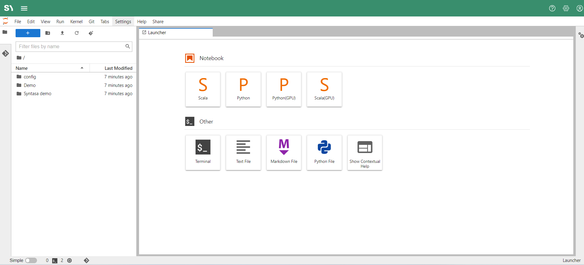
Task: Open the user account menu icon
Action: [x=579, y=8]
